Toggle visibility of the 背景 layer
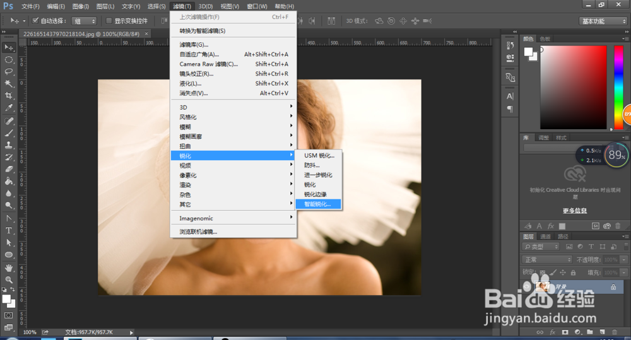The image size is (631, 340). click(527, 287)
